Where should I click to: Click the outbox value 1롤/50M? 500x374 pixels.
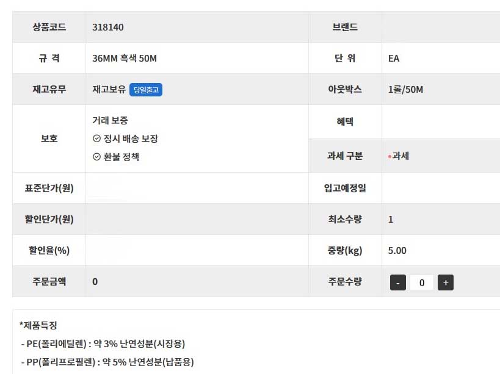click(405, 90)
